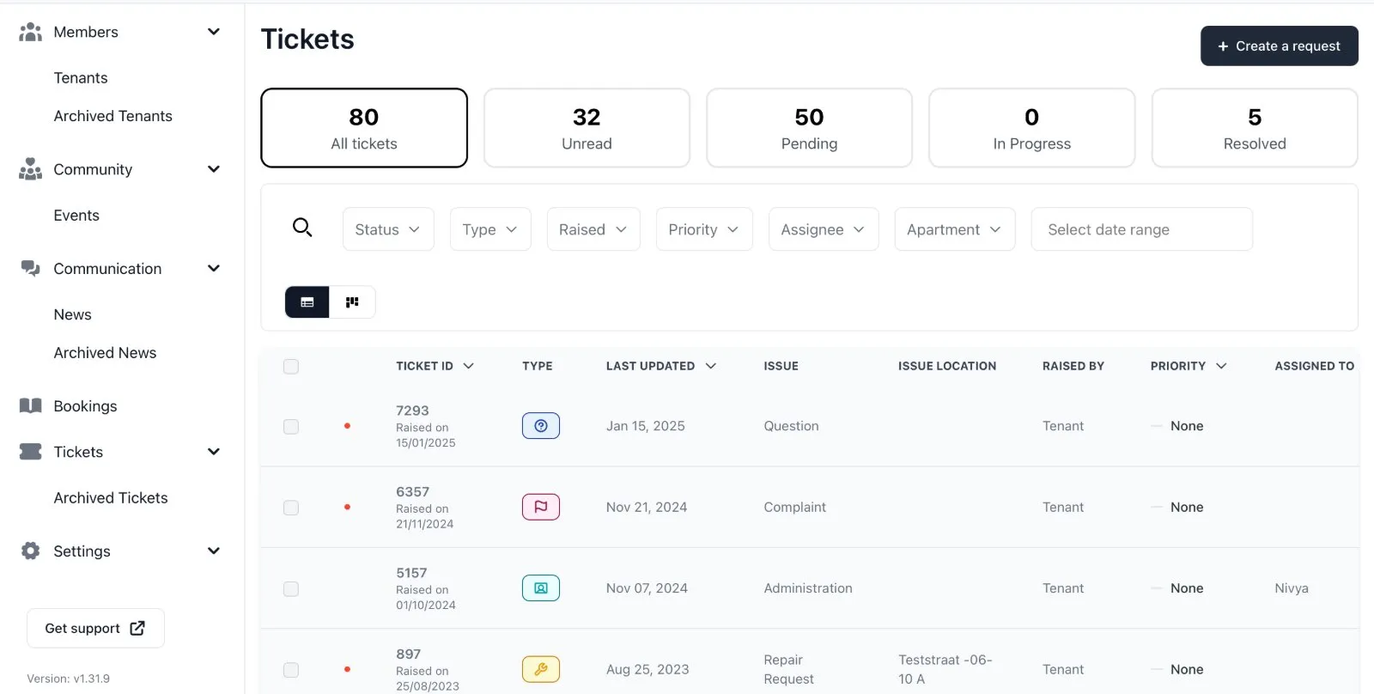Screen dimensions: 1374x694
Task: Collapse the Communication section chevron
Action: point(214,269)
